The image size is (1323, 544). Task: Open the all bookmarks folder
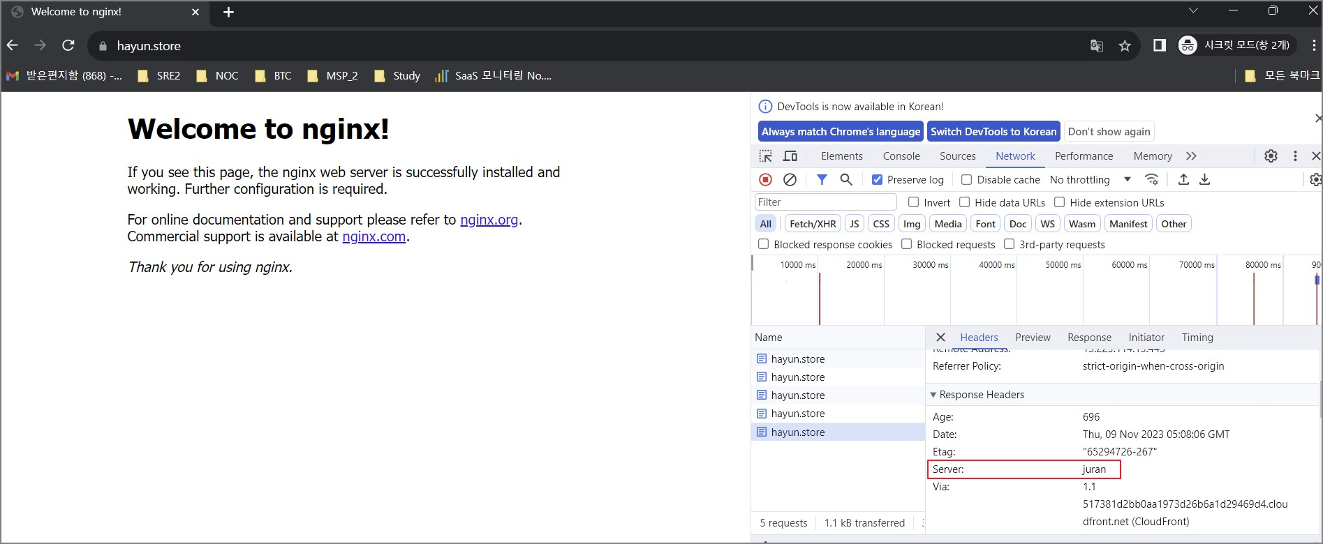(x=1283, y=75)
